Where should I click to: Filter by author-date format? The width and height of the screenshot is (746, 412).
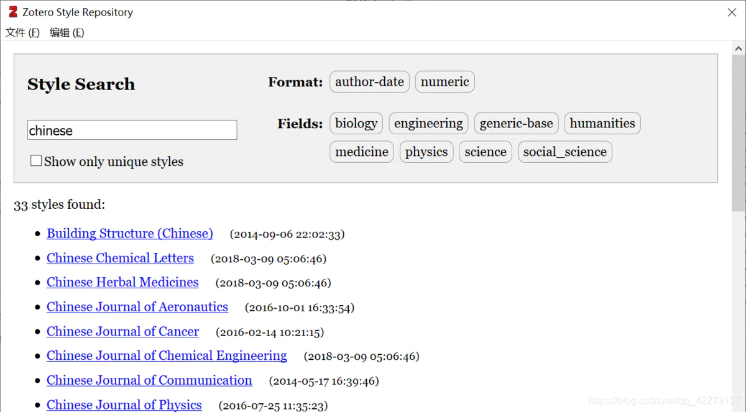[x=369, y=81]
